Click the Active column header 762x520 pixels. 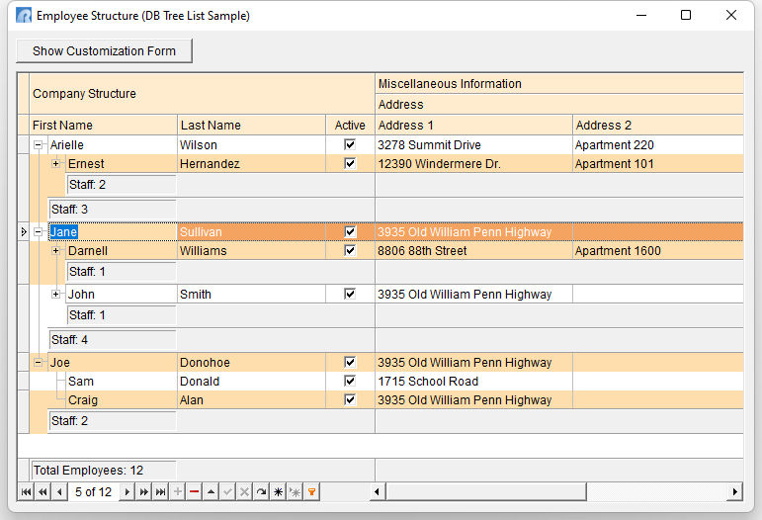350,125
